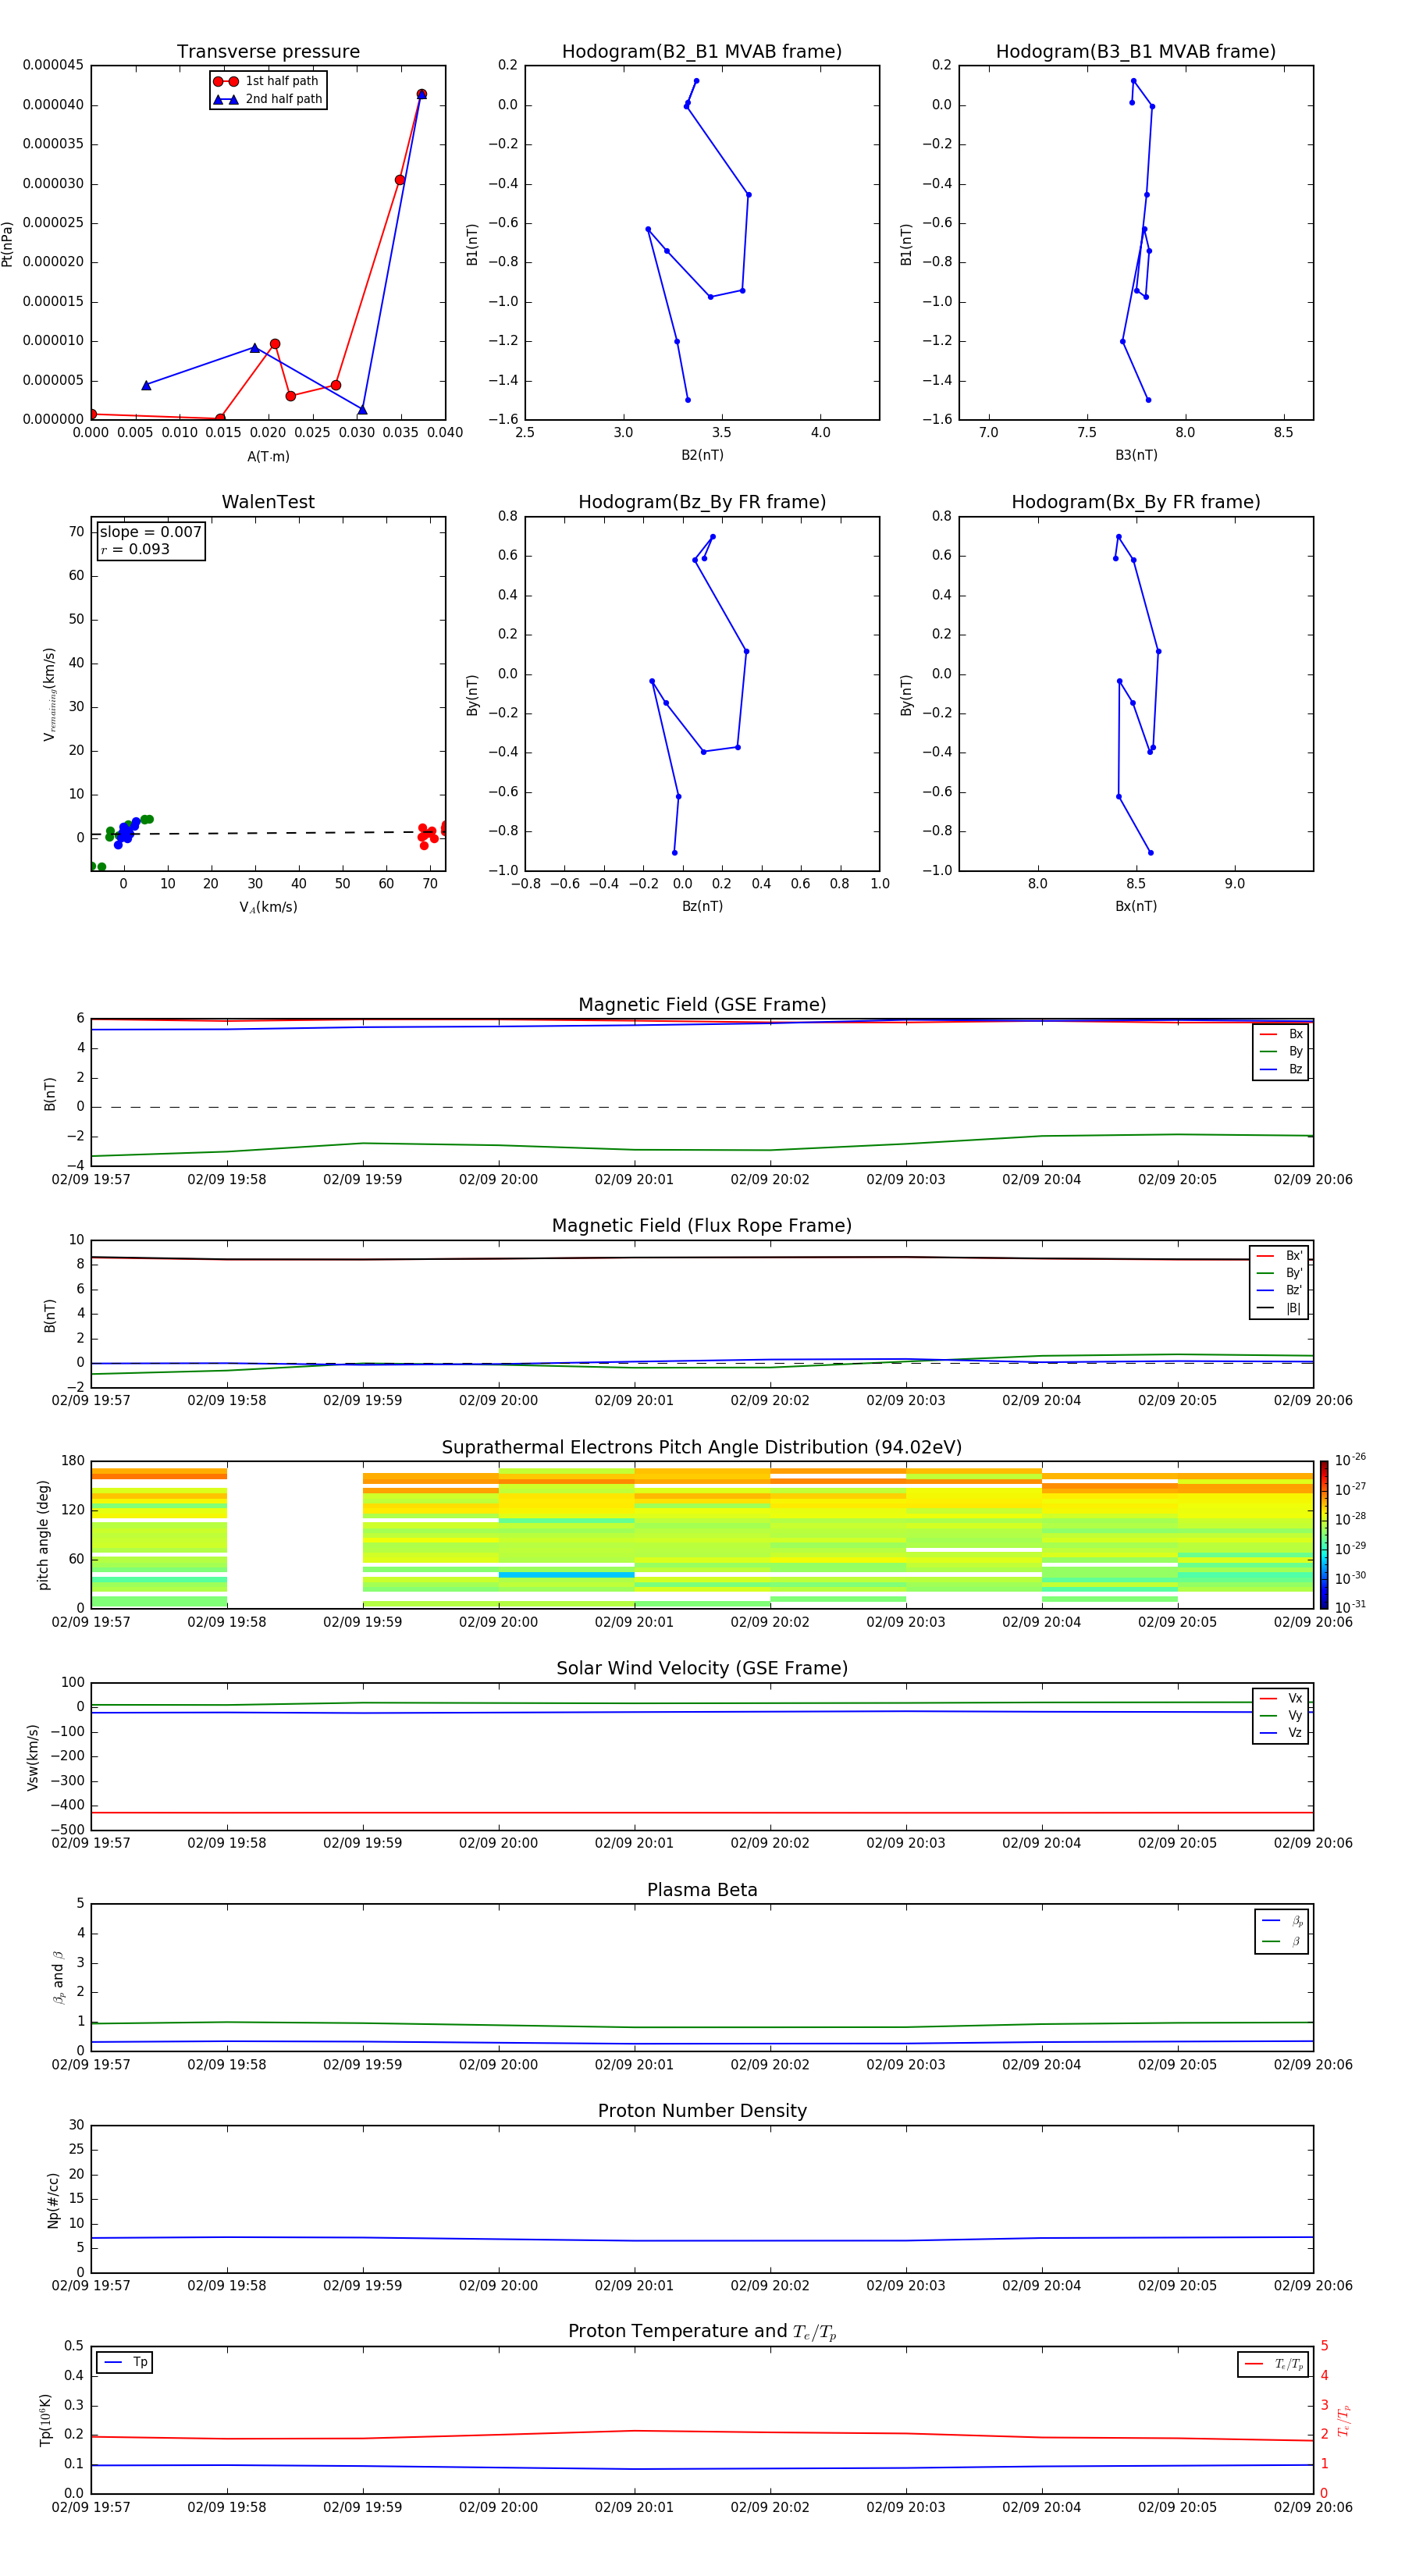1405x2576 pixels.
Task: Click the 'Hodogram(Bx_By FR frame)' title
Action: (x=1136, y=502)
